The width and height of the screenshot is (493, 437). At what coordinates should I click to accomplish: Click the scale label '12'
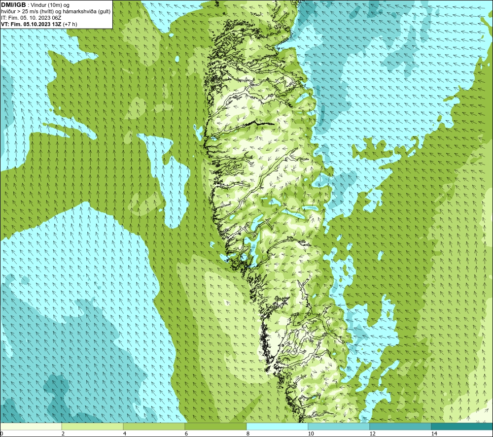(372, 434)
